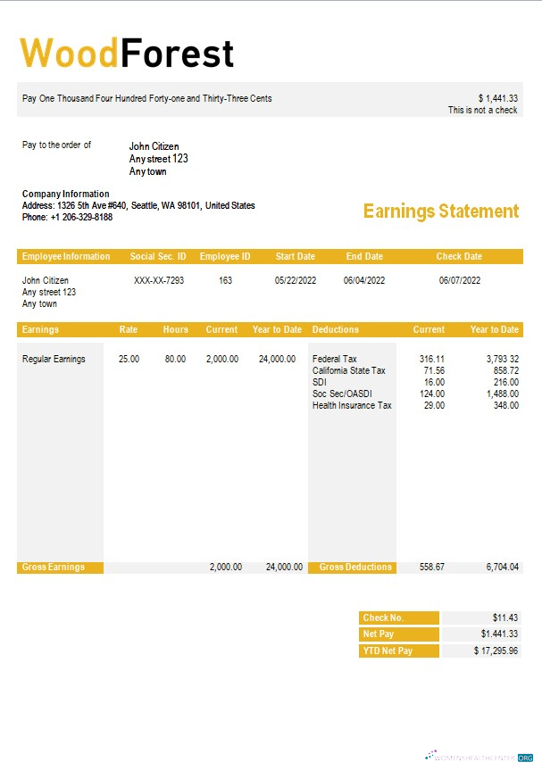
Task: Select check date 06/07/2022
Action: [459, 280]
